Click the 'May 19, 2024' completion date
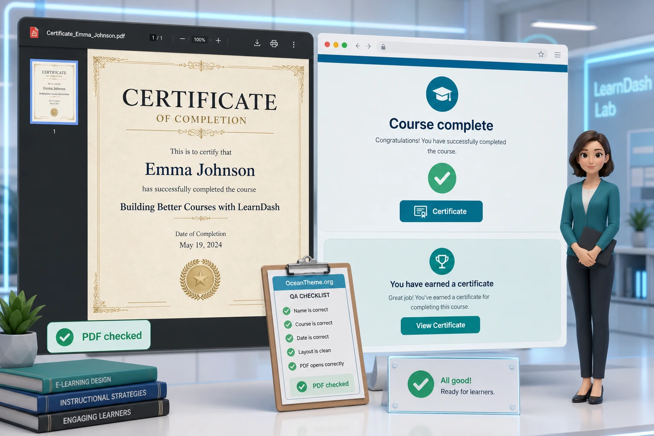This screenshot has width=654, height=436. [x=201, y=245]
